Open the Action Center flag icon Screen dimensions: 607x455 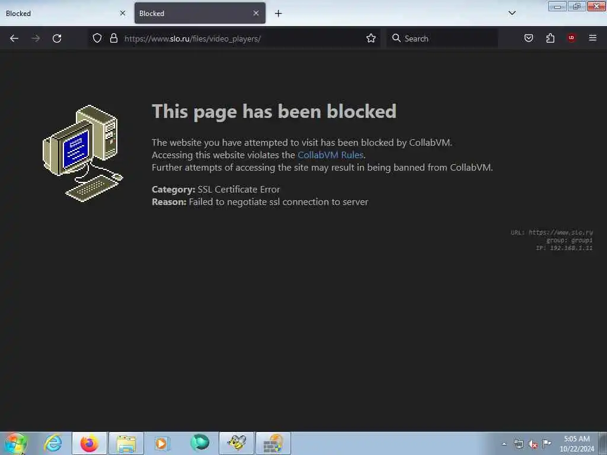[x=547, y=443]
